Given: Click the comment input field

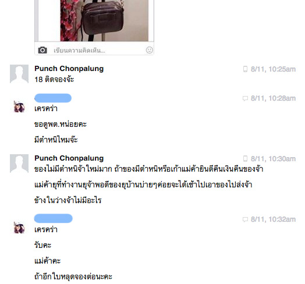Looking at the screenshot, I should point(94,51).
